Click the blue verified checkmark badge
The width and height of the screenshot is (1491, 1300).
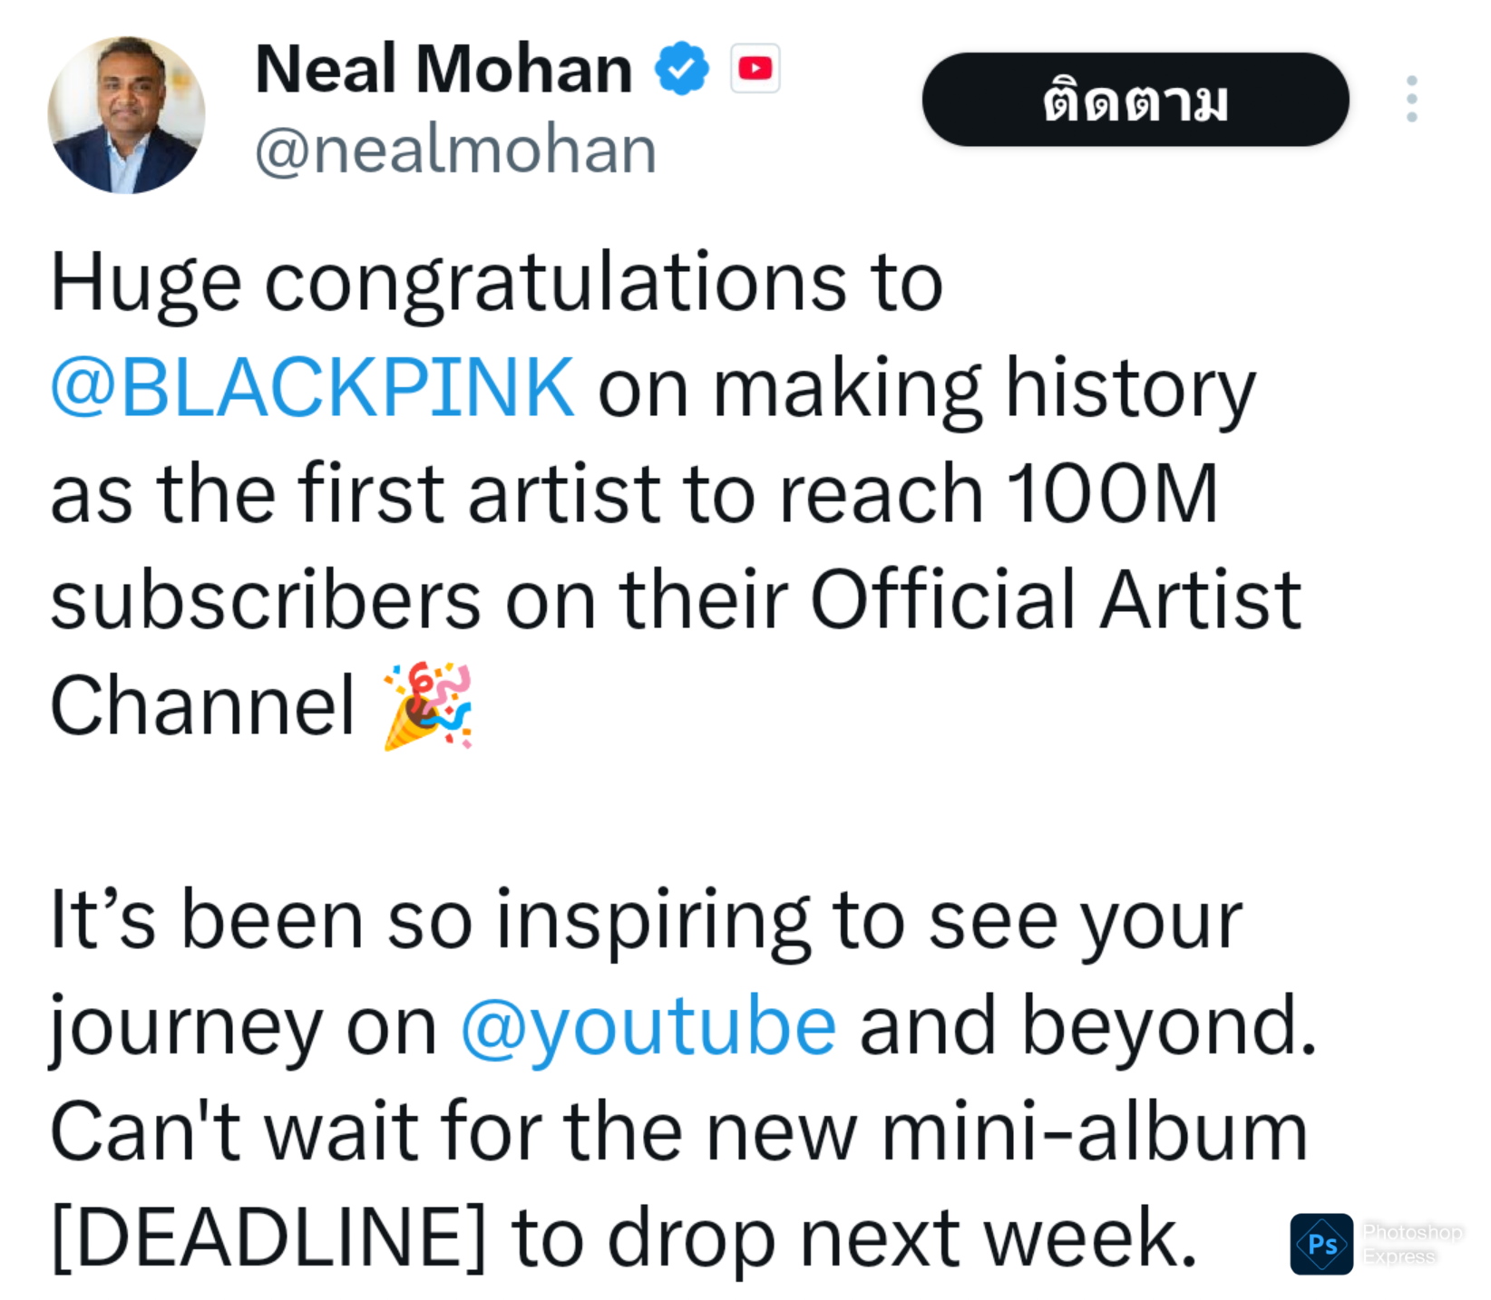pos(682,68)
